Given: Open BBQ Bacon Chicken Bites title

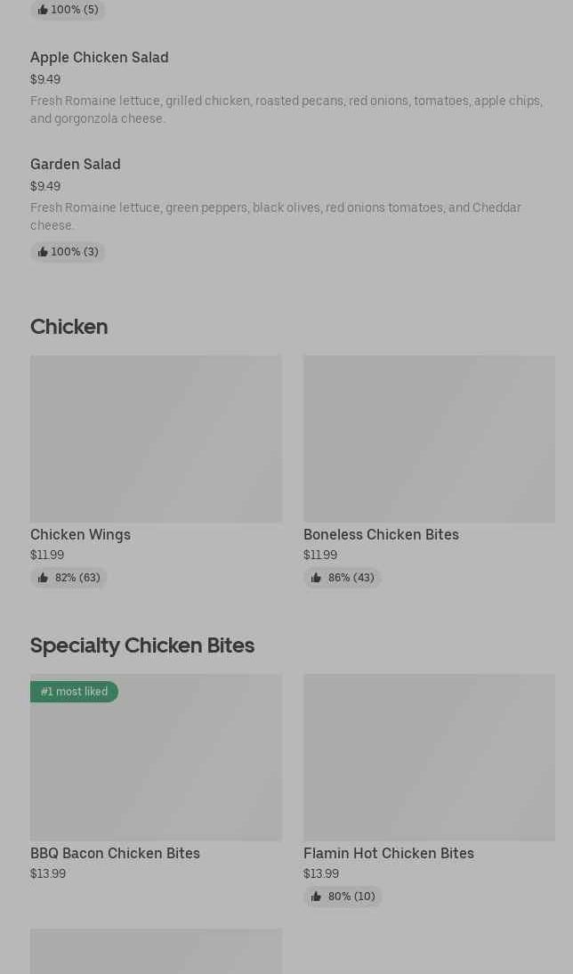Looking at the screenshot, I should [115, 853].
